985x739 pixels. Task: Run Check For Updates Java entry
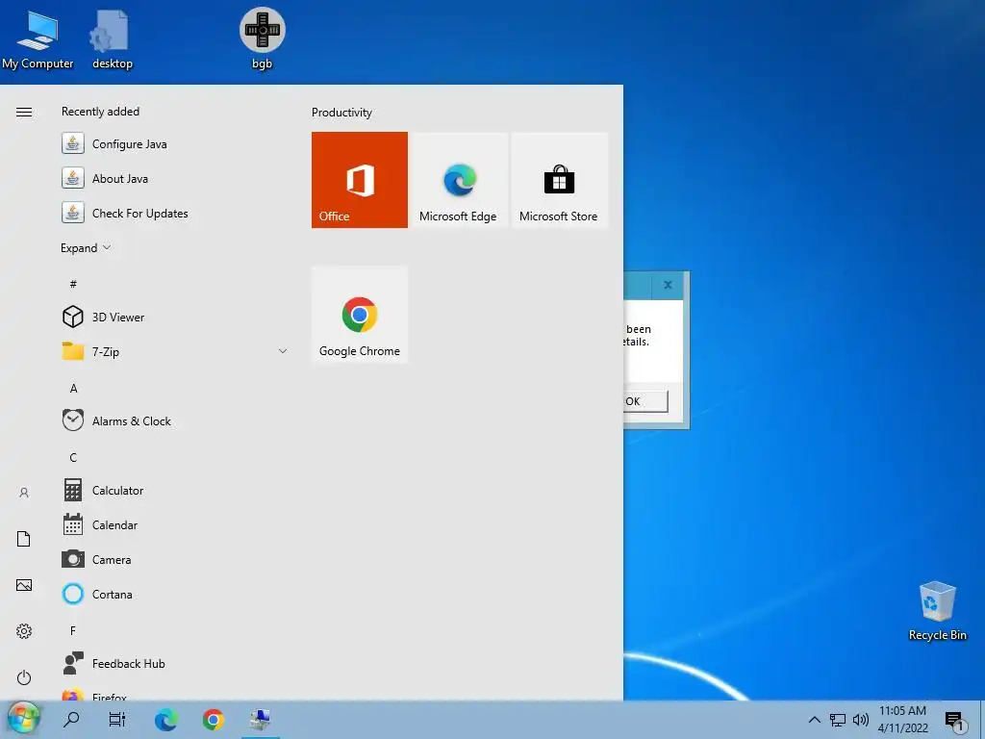[x=175, y=213]
